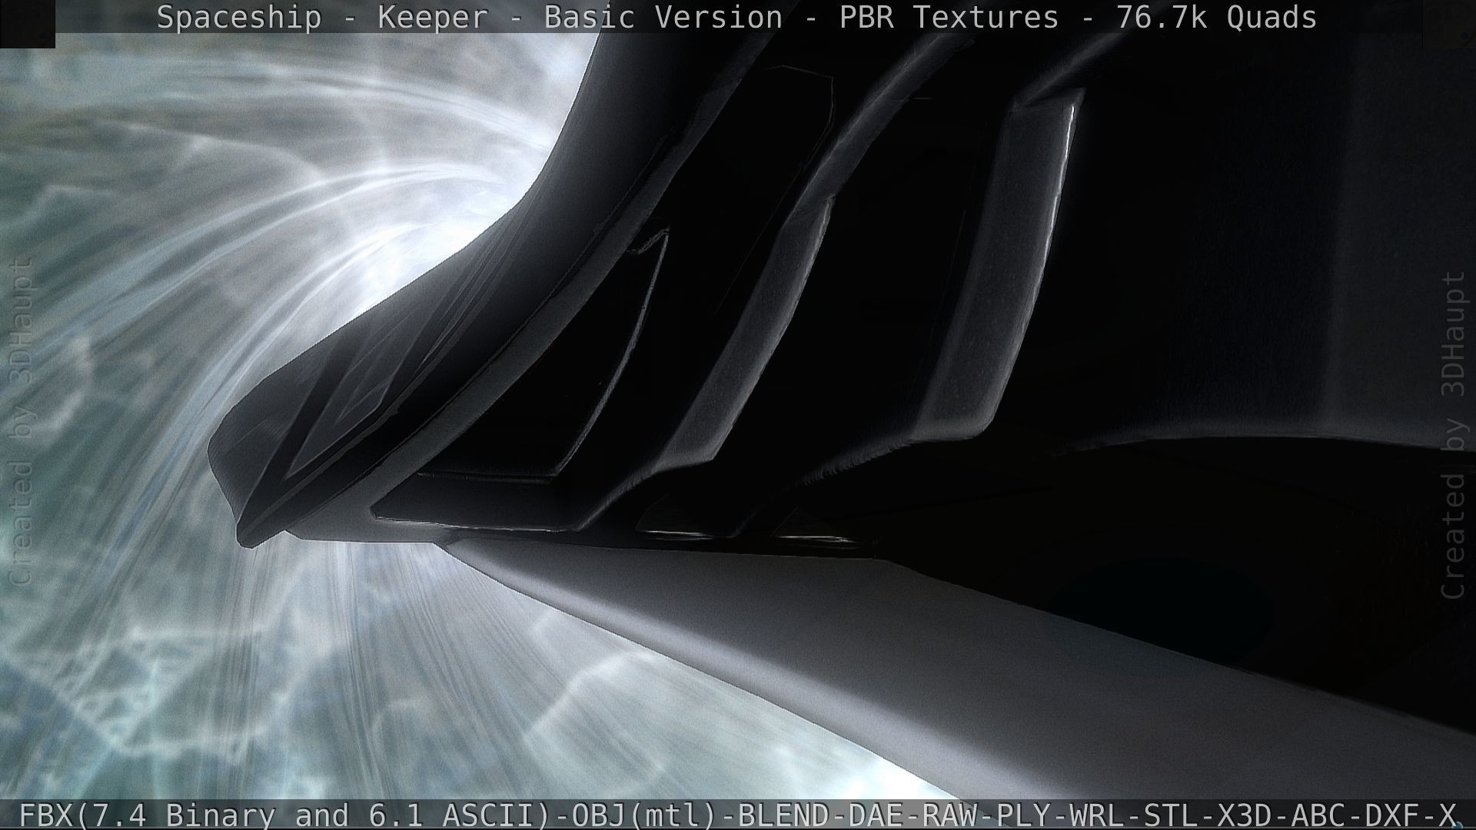Click "FBX(7.4 Binary" text in bottom banner
Screen dimensions: 1476x830
tap(146, 815)
